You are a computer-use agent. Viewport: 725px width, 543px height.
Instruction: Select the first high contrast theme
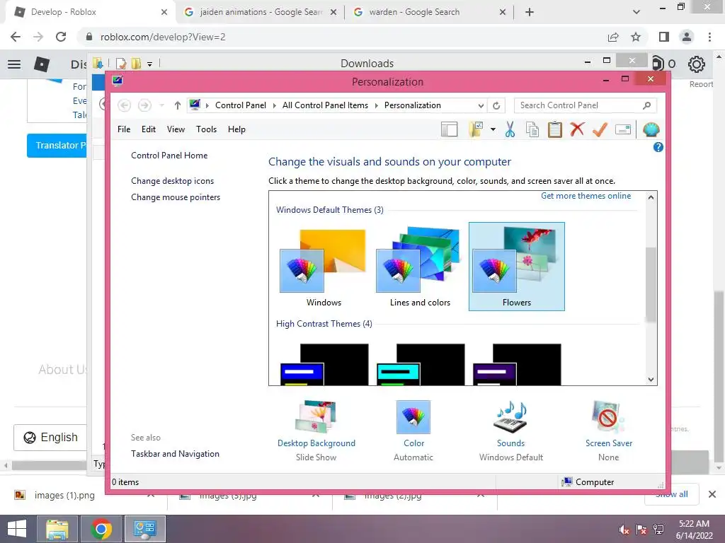tap(324, 364)
